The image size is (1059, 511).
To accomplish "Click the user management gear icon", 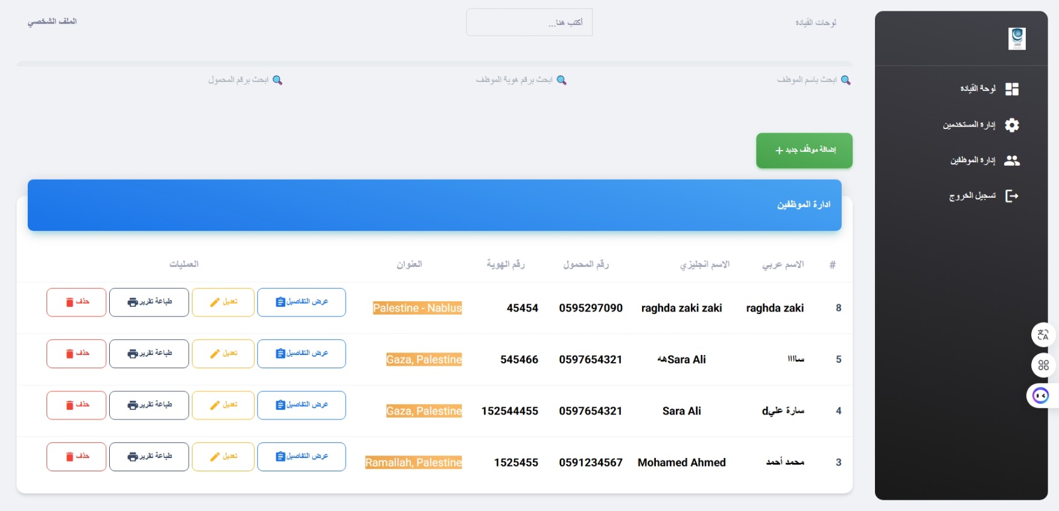I will [x=1011, y=125].
